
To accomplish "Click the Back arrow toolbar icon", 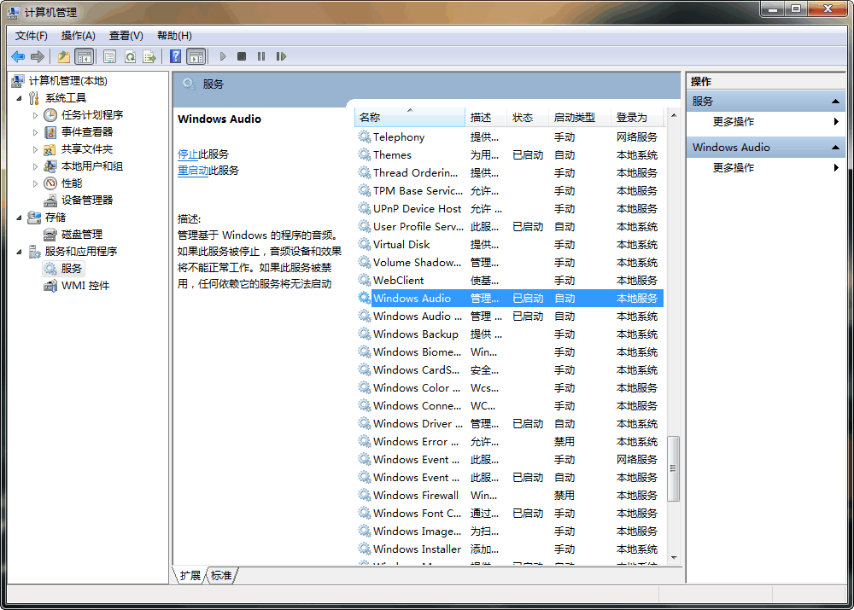I will (x=18, y=56).
